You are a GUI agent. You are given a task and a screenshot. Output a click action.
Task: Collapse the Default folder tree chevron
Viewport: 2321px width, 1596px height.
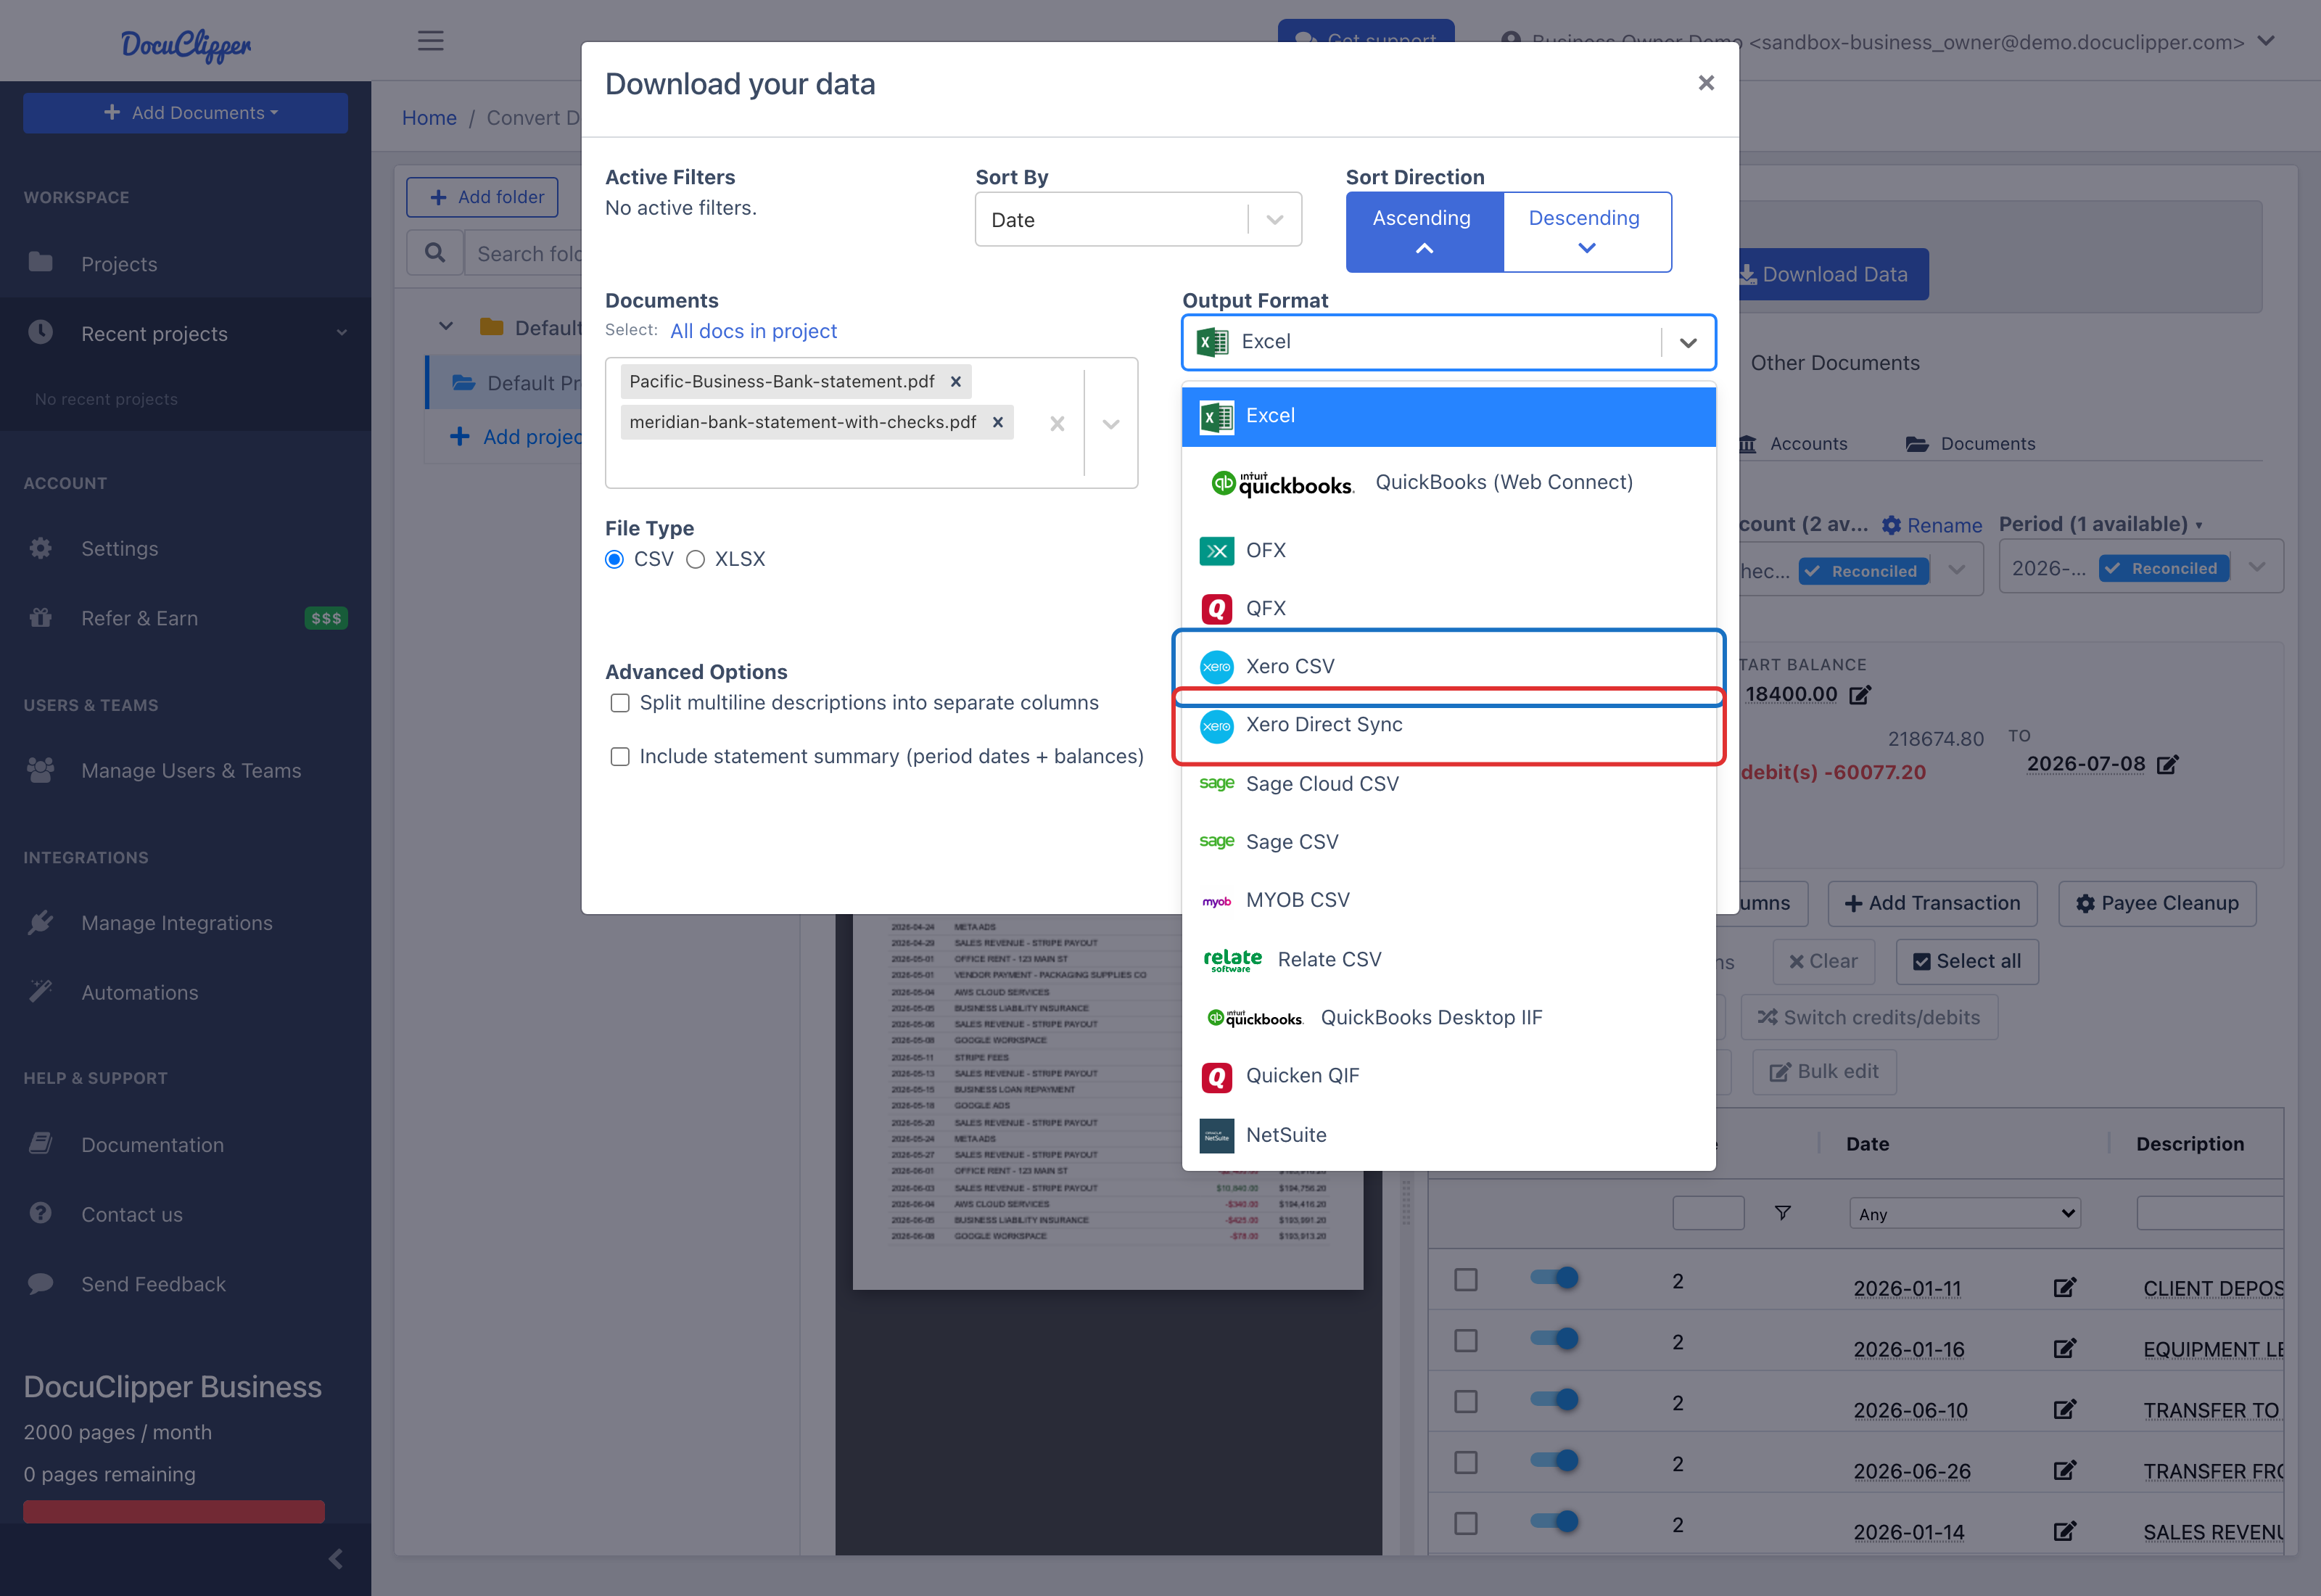[x=446, y=327]
